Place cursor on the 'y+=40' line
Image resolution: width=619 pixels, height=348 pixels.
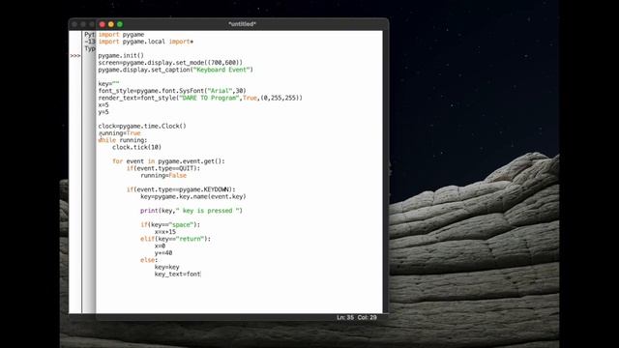coord(163,253)
